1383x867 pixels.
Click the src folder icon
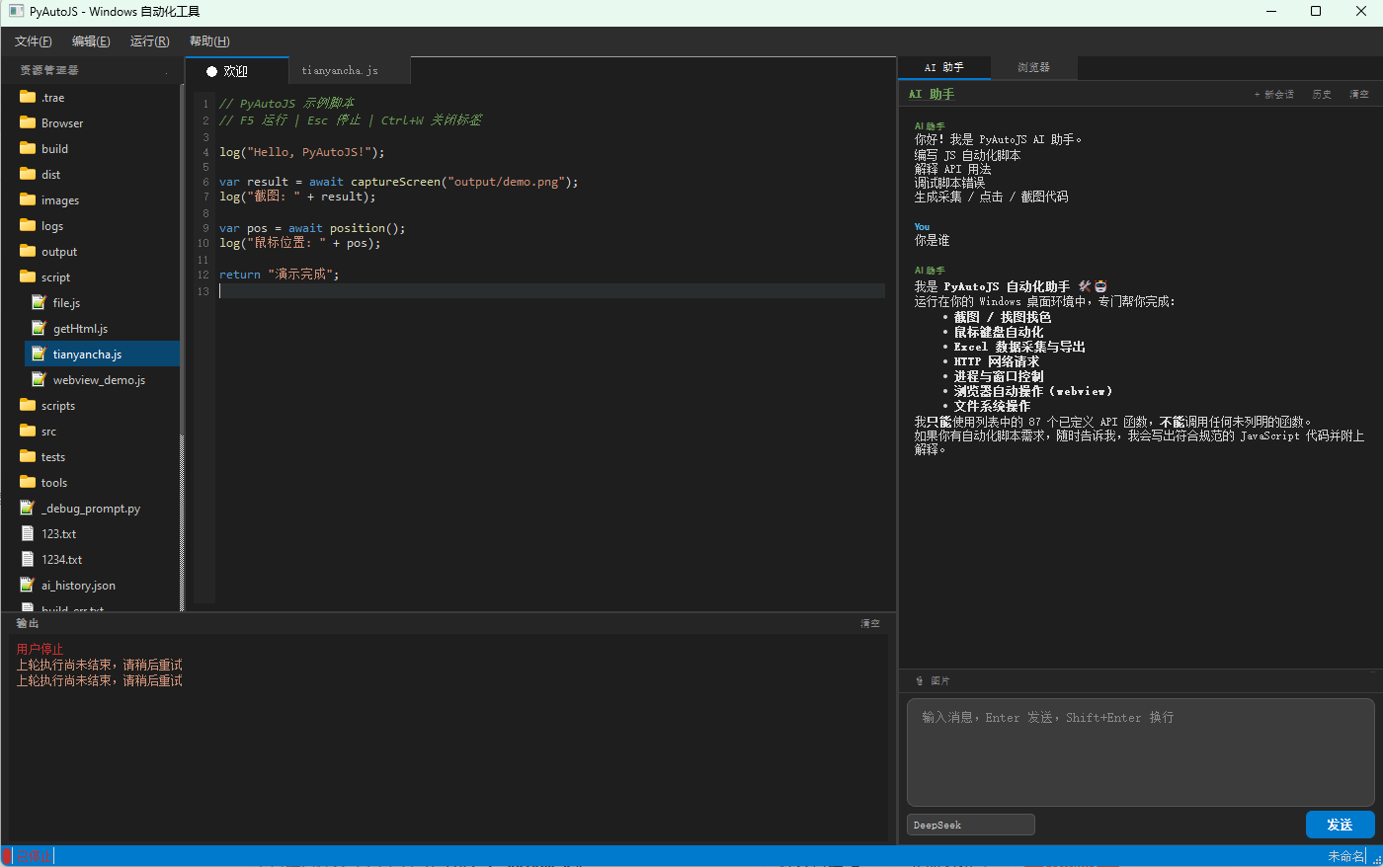coord(28,431)
